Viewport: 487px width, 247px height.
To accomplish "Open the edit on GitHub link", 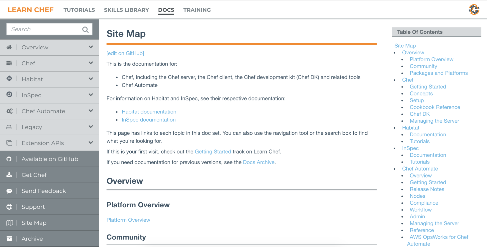I will pyautogui.click(x=125, y=53).
